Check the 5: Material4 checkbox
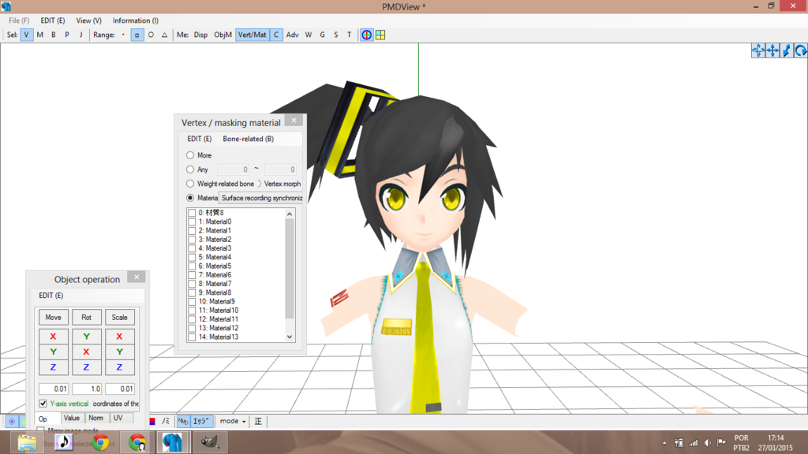 coord(193,258)
